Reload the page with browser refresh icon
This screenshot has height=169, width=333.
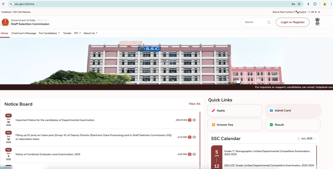[x=3, y=4]
